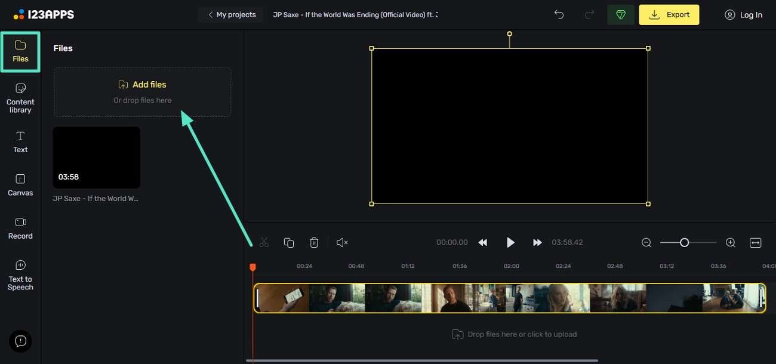Image resolution: width=776 pixels, height=364 pixels.
Task: Zoom out the timeline
Action: click(646, 242)
